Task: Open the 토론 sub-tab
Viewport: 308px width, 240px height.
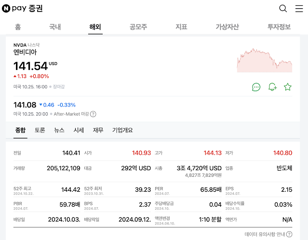Action: click(x=40, y=130)
